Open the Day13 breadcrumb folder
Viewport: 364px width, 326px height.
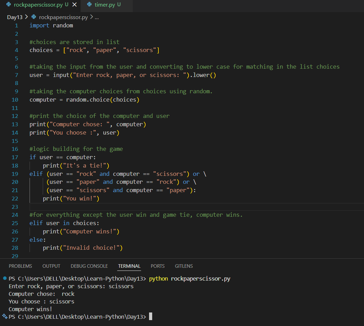15,17
